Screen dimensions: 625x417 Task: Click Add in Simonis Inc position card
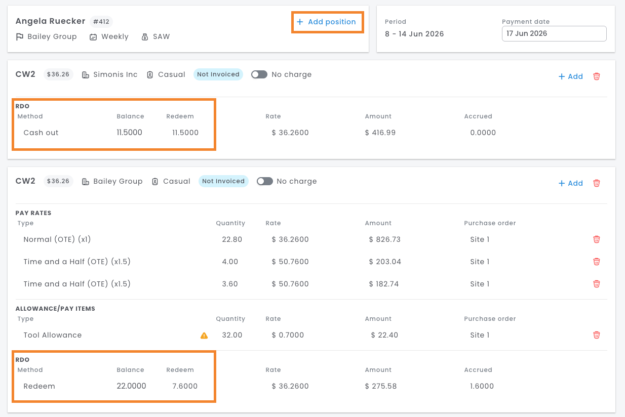pyautogui.click(x=570, y=76)
